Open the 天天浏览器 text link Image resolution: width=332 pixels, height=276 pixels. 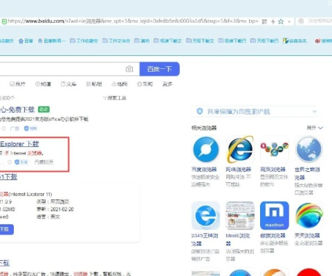(x=307, y=236)
